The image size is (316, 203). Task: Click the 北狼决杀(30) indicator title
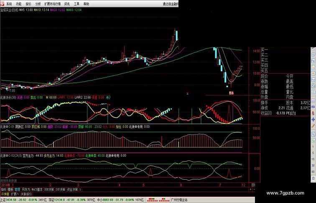click(x=8, y=98)
